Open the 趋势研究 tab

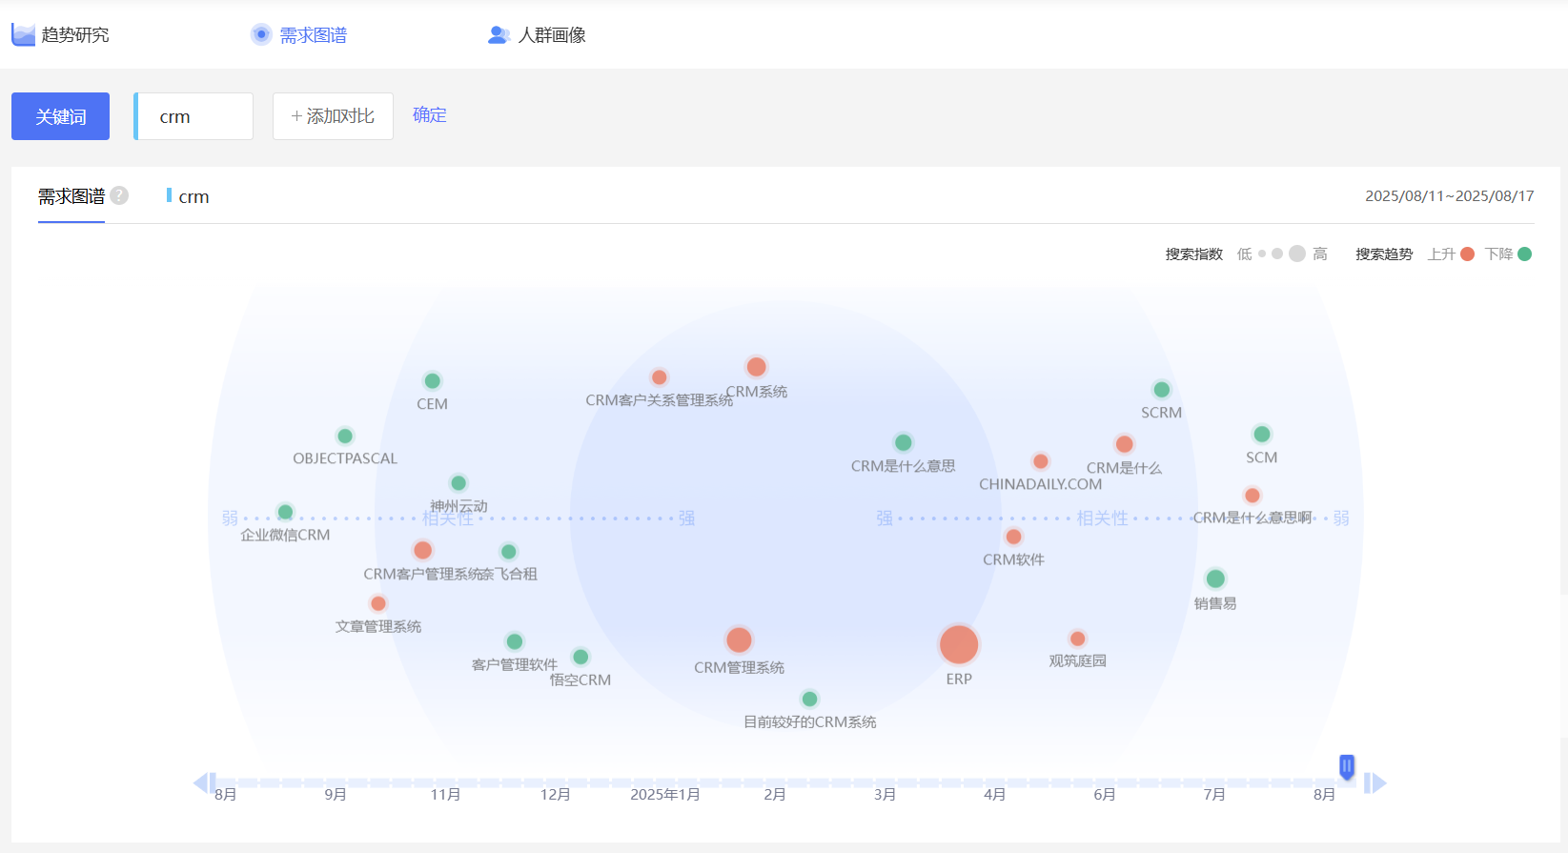coord(61,35)
